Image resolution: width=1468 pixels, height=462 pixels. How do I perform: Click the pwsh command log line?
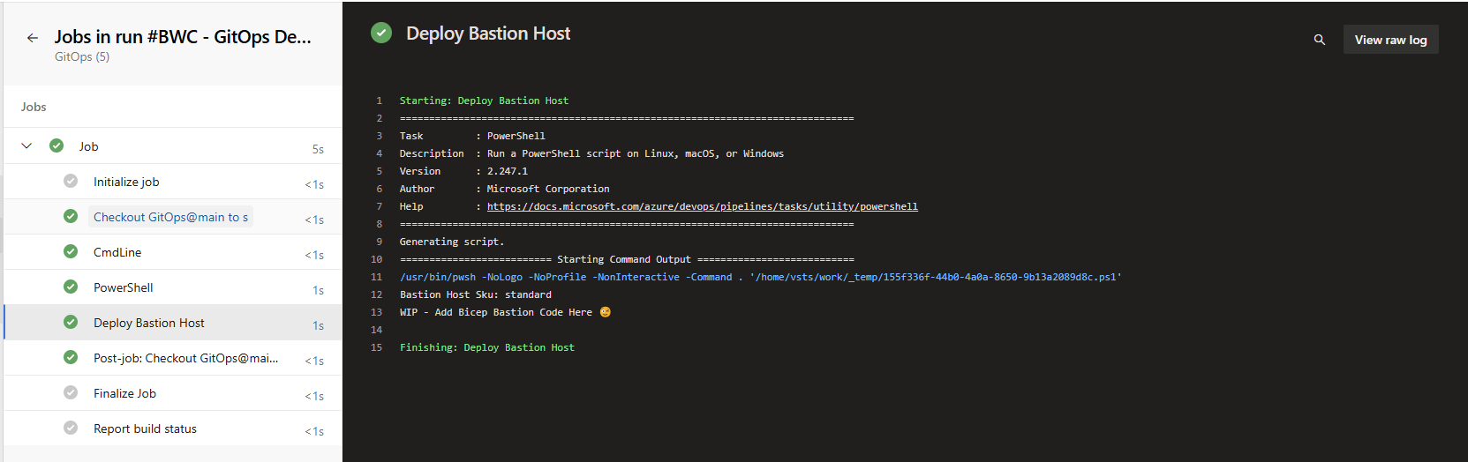[760, 277]
